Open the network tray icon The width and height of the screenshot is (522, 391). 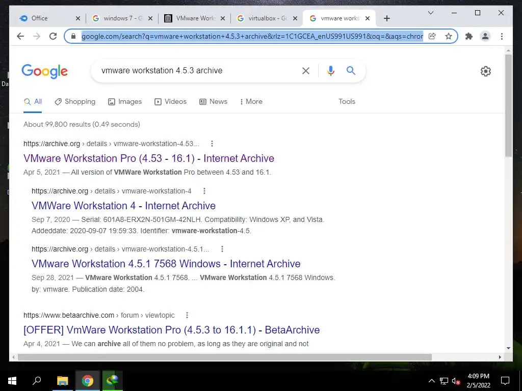click(444, 381)
